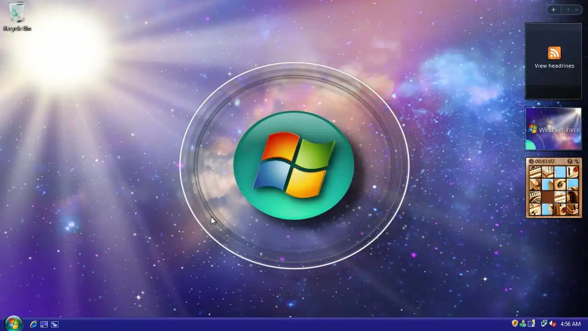Screen dimensions: 588x331
Task: Open Switch Between Windows quick launch icon
Action: pyautogui.click(x=55, y=324)
